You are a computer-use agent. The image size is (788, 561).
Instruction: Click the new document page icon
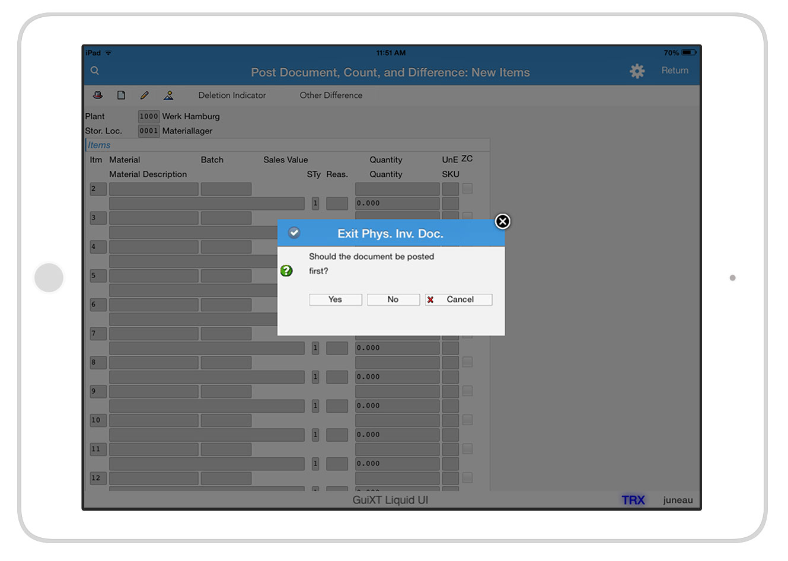(121, 95)
